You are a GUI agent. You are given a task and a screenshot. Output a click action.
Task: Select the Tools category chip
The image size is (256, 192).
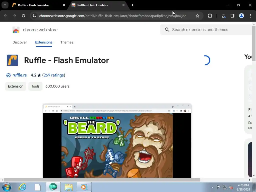35,86
